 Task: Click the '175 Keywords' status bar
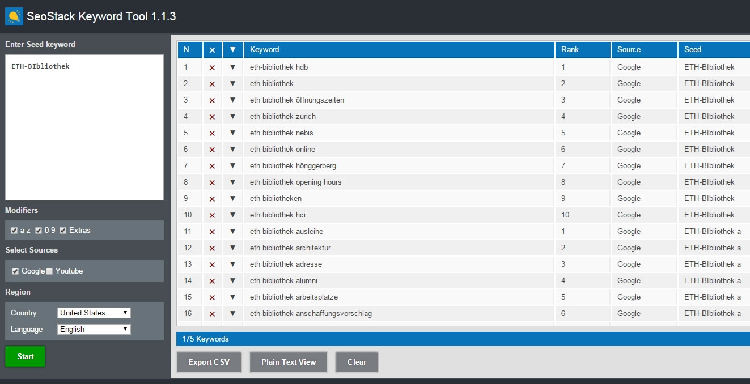(x=463, y=339)
